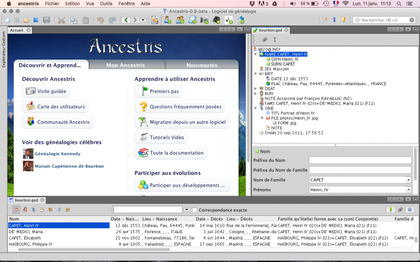Viewport: 420px width, 262px height.
Task: Click the gear settings icon in table toolbar
Action: coord(410,210)
